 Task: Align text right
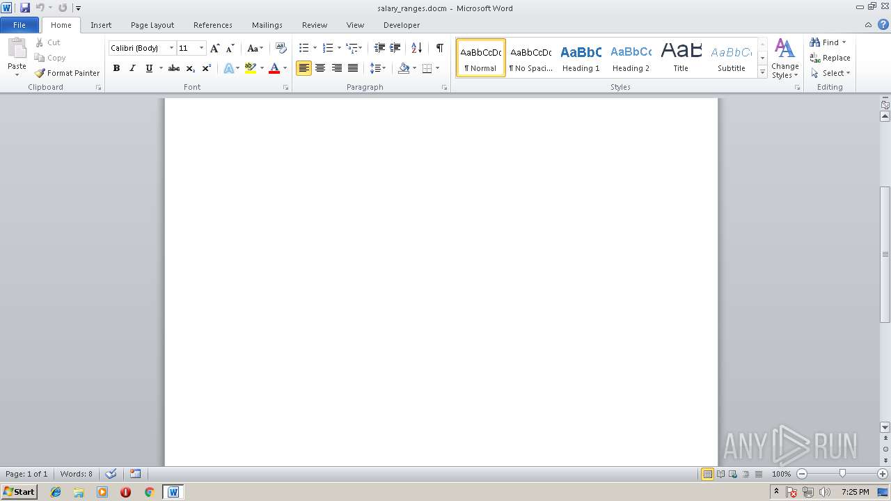pos(337,68)
